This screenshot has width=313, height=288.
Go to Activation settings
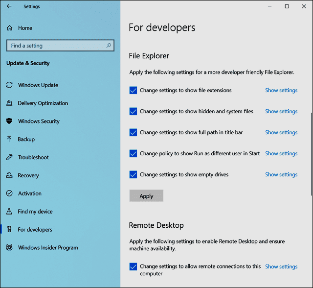click(x=30, y=193)
